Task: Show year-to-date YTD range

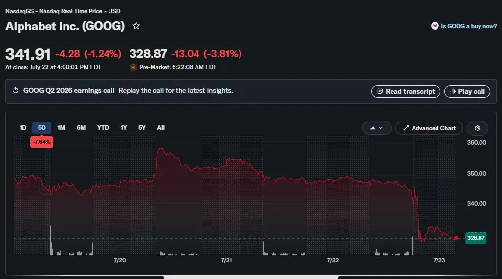Action: [103, 128]
